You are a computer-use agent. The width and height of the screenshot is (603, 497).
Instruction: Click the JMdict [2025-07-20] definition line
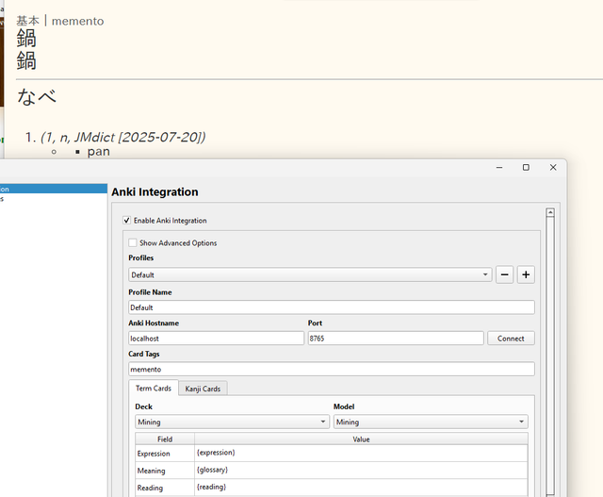123,137
